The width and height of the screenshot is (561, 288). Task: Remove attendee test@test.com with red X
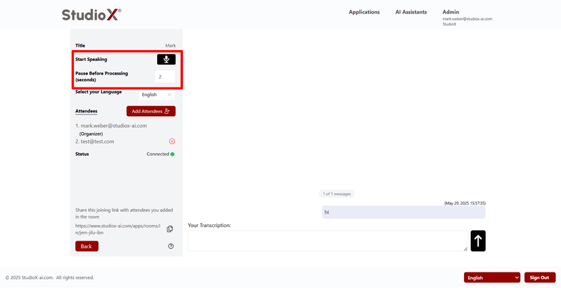171,142
